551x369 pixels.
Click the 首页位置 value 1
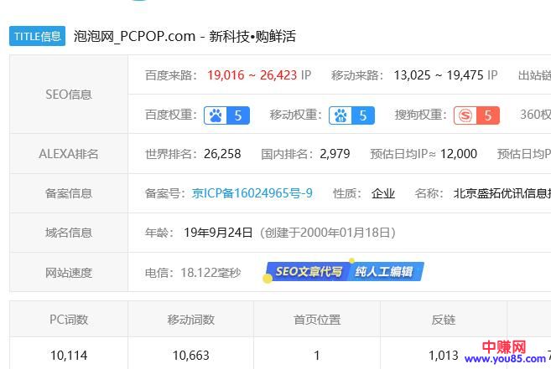(x=317, y=356)
